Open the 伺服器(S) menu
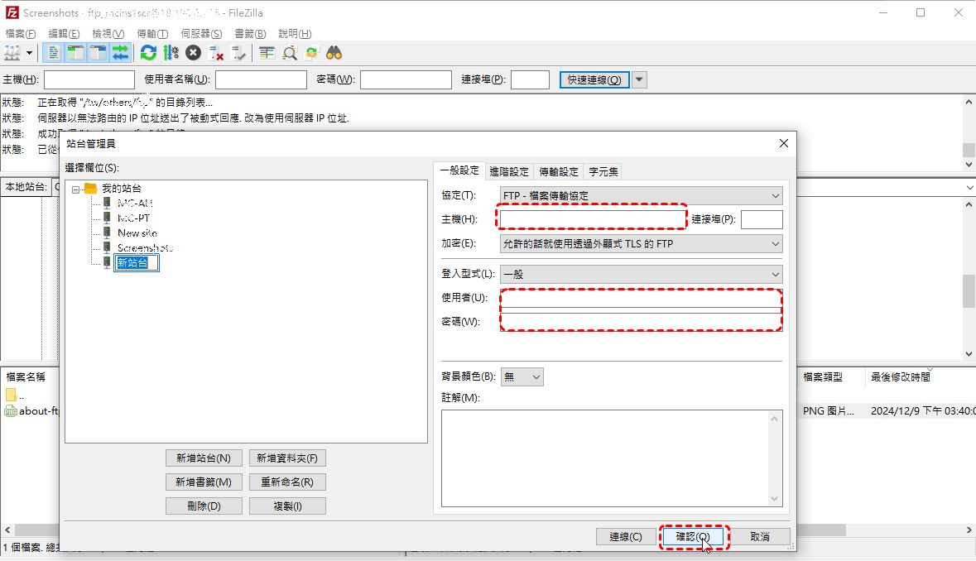 pos(201,34)
